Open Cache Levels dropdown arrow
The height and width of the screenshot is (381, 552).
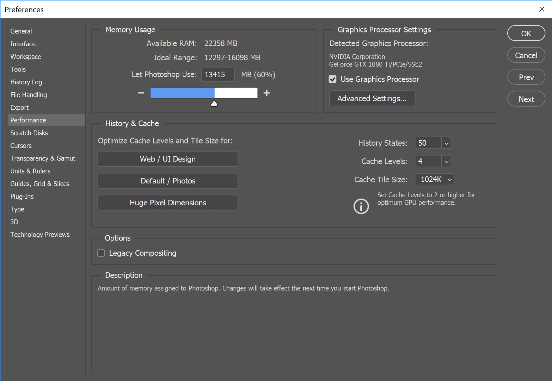(446, 161)
